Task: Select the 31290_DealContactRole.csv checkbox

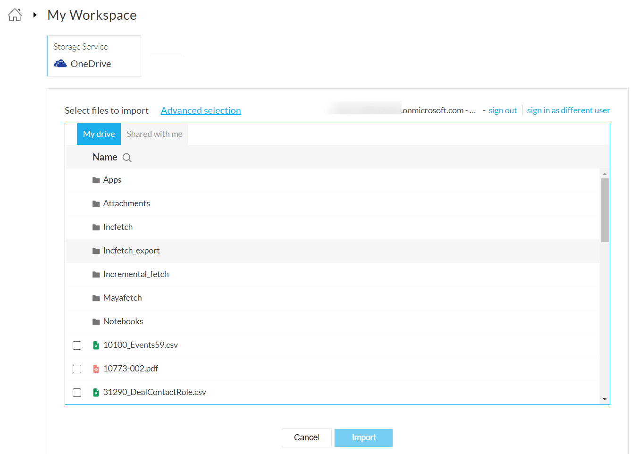Action: [77, 393]
